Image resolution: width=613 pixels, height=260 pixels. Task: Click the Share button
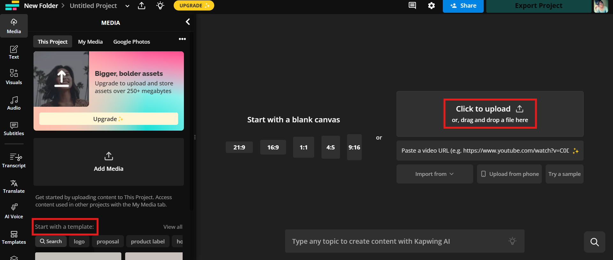pyautogui.click(x=463, y=6)
